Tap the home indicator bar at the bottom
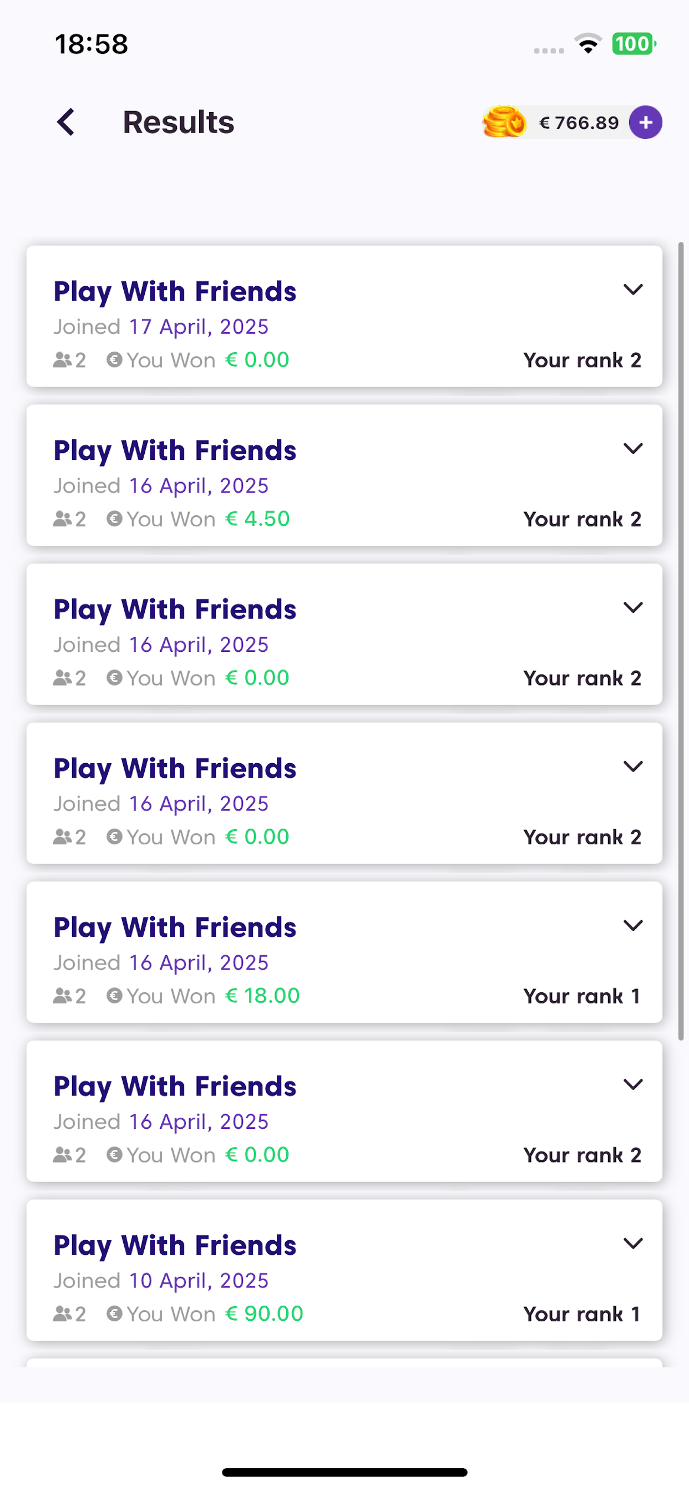 pos(344,1472)
